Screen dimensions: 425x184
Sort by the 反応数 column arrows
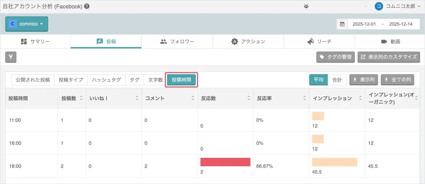(249, 98)
